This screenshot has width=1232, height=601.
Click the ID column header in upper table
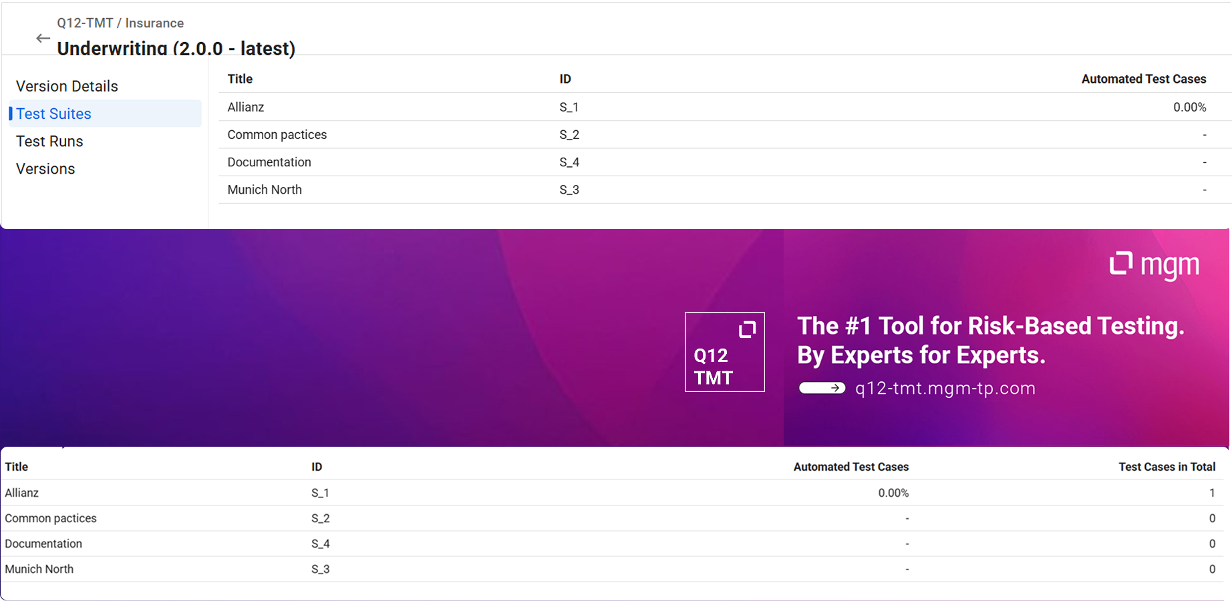(565, 79)
